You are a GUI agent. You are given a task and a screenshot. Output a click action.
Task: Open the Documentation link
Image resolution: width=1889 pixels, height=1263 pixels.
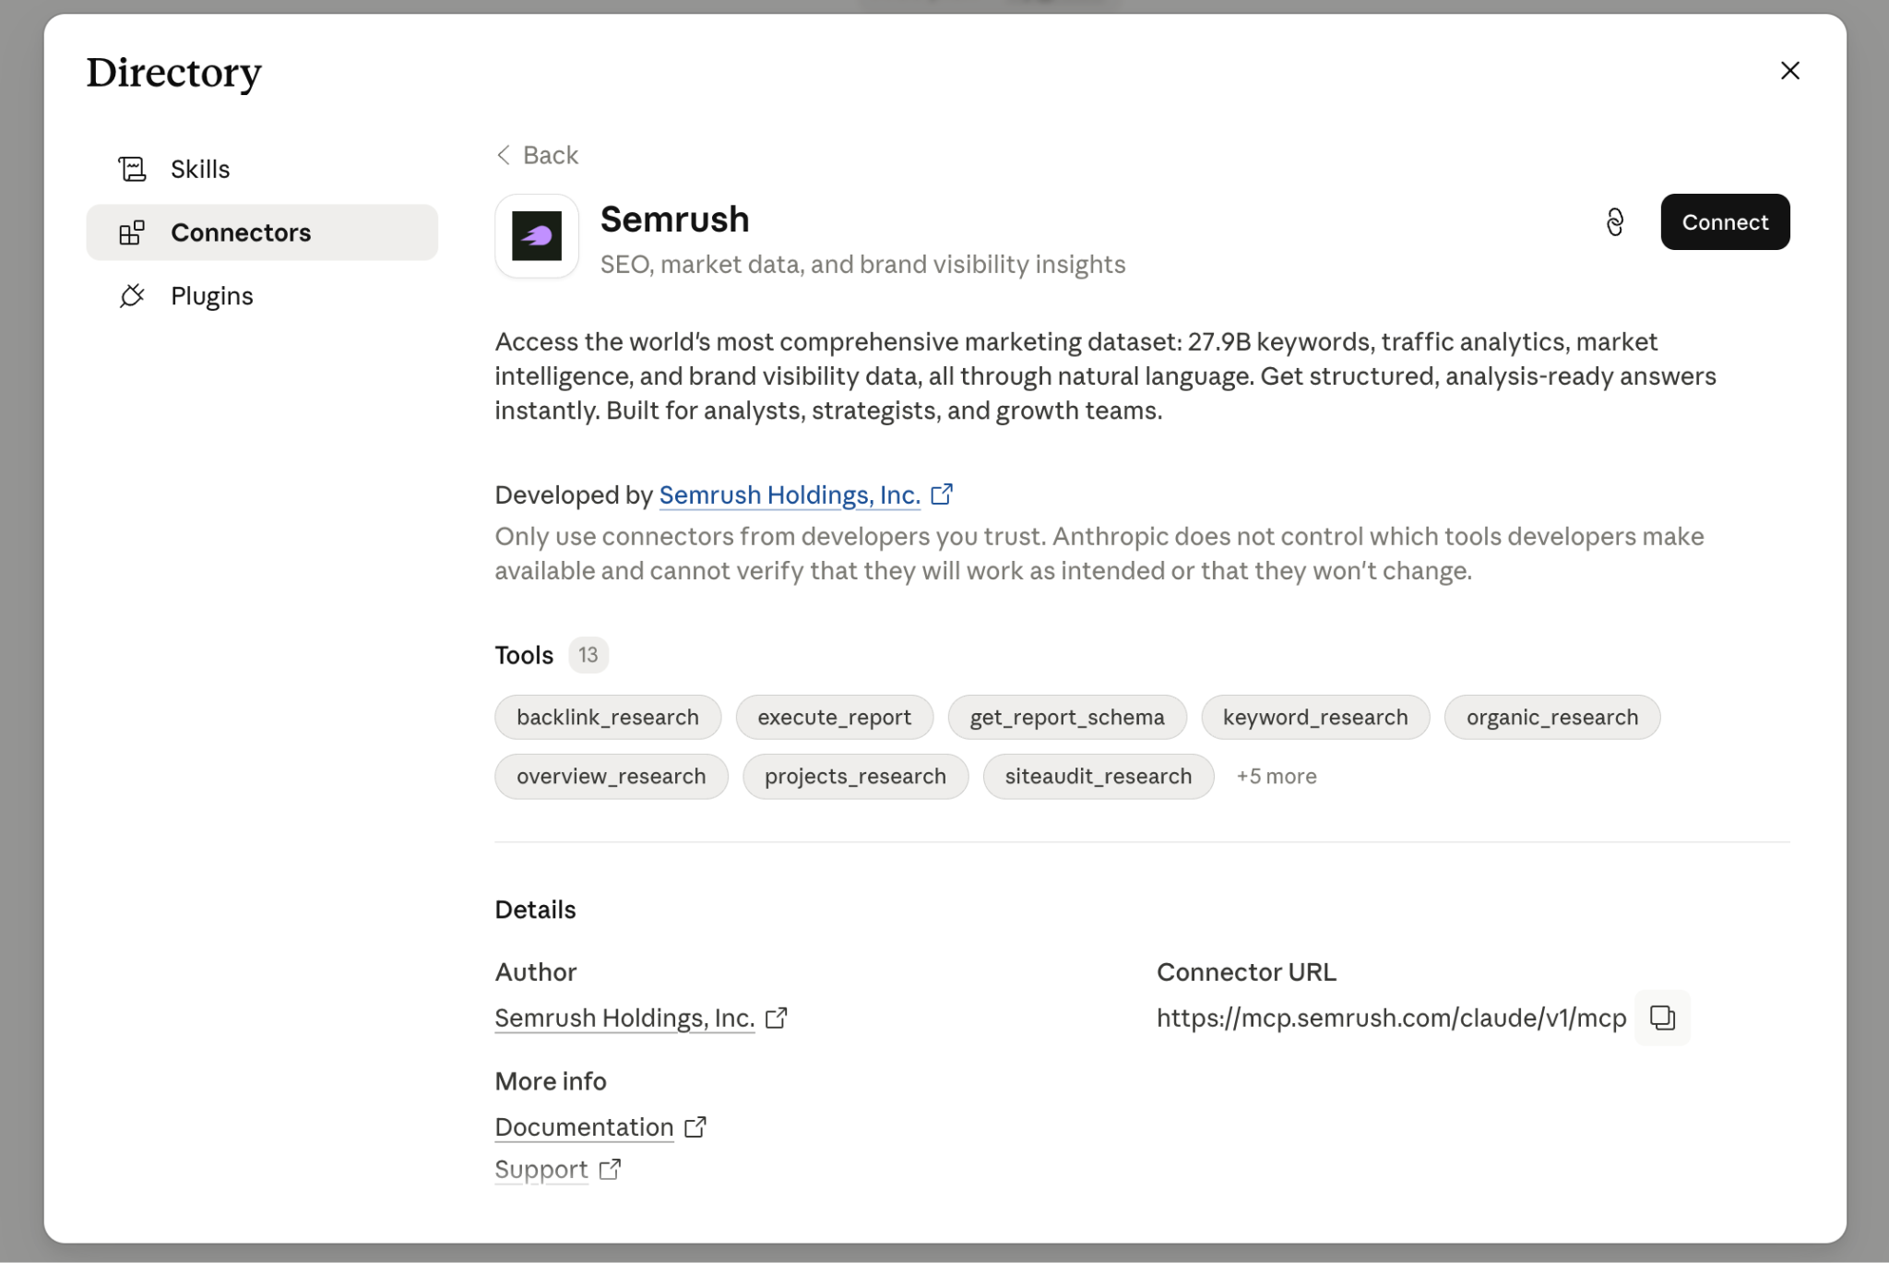(584, 1127)
